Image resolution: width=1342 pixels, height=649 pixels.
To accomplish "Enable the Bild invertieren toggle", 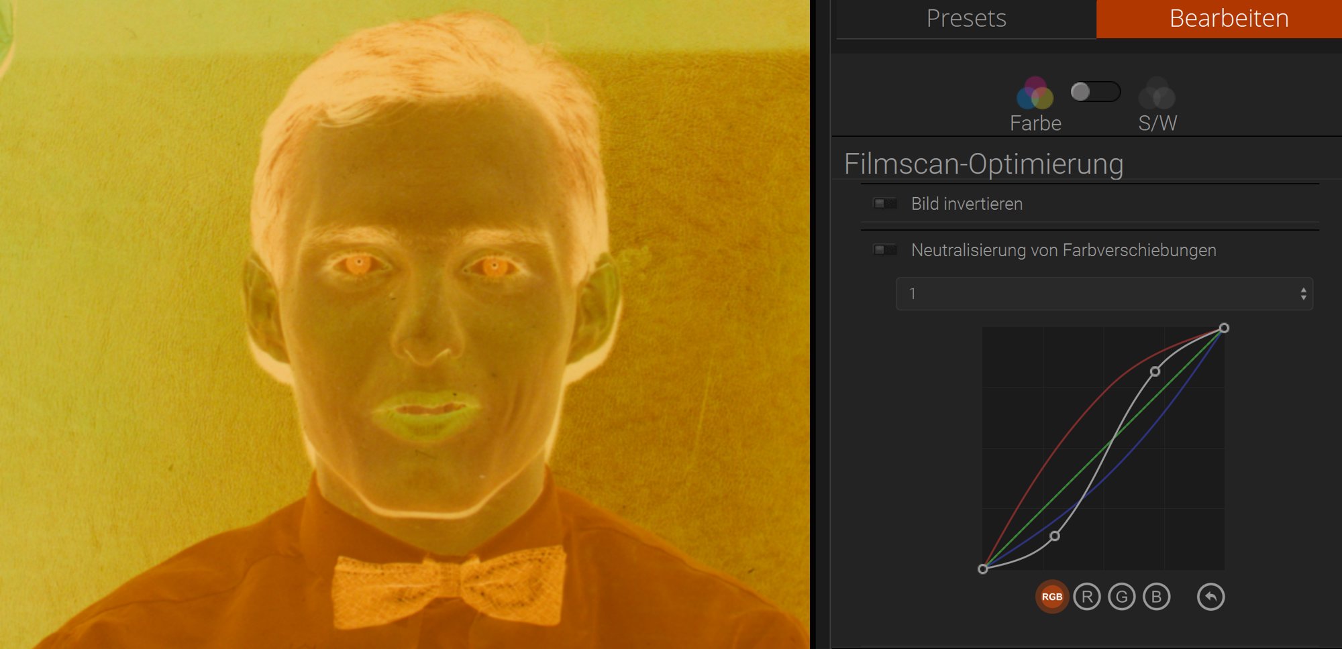I will (885, 203).
